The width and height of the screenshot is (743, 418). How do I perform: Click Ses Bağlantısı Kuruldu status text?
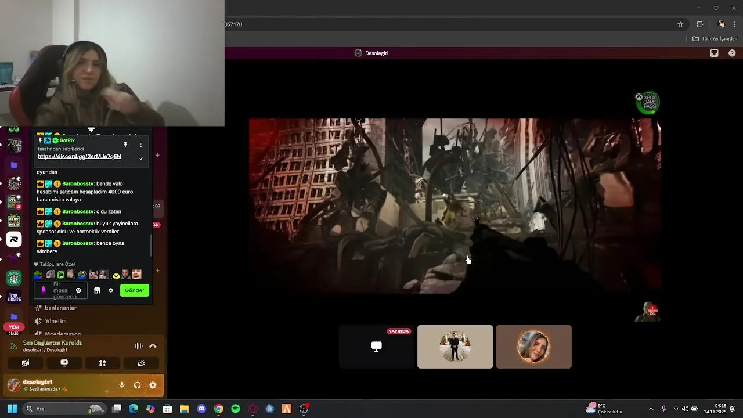click(53, 343)
